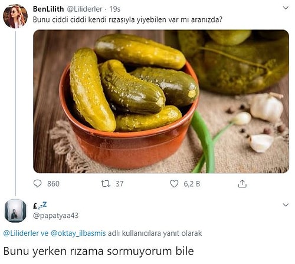Viewport: 295px width, 264px height.
Task: Retweet the pickle tweet
Action: (x=106, y=184)
